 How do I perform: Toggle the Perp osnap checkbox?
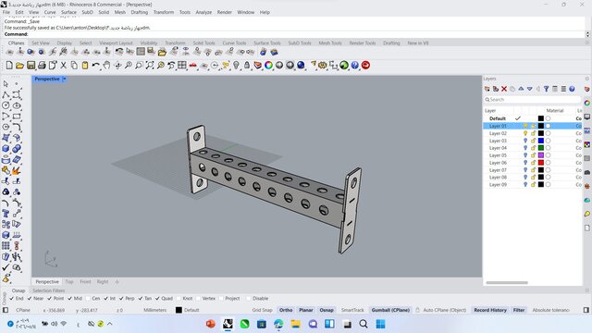coord(121,298)
